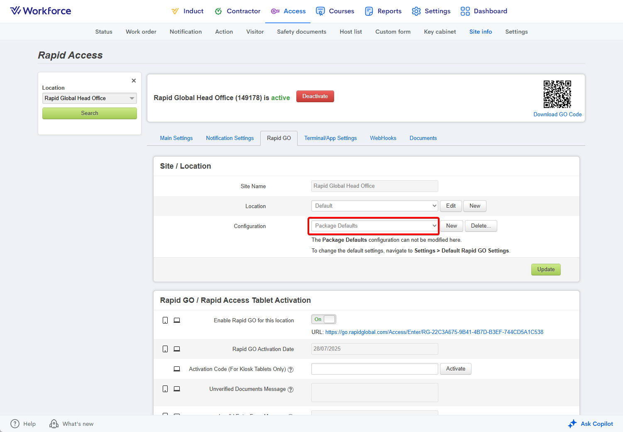Click the QR code image
This screenshot has height=432, width=623.
(557, 94)
